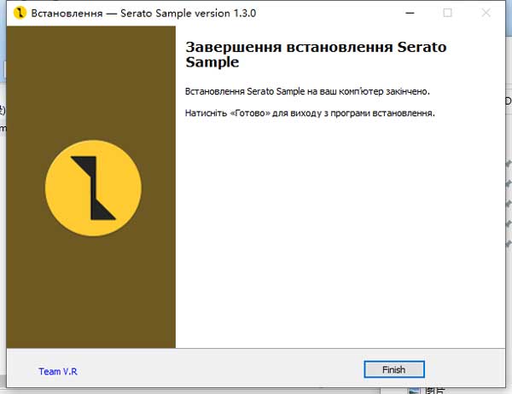This screenshot has width=512, height=394.
Task: Click the lowest pin icon behind the dialog
Action: point(509,244)
